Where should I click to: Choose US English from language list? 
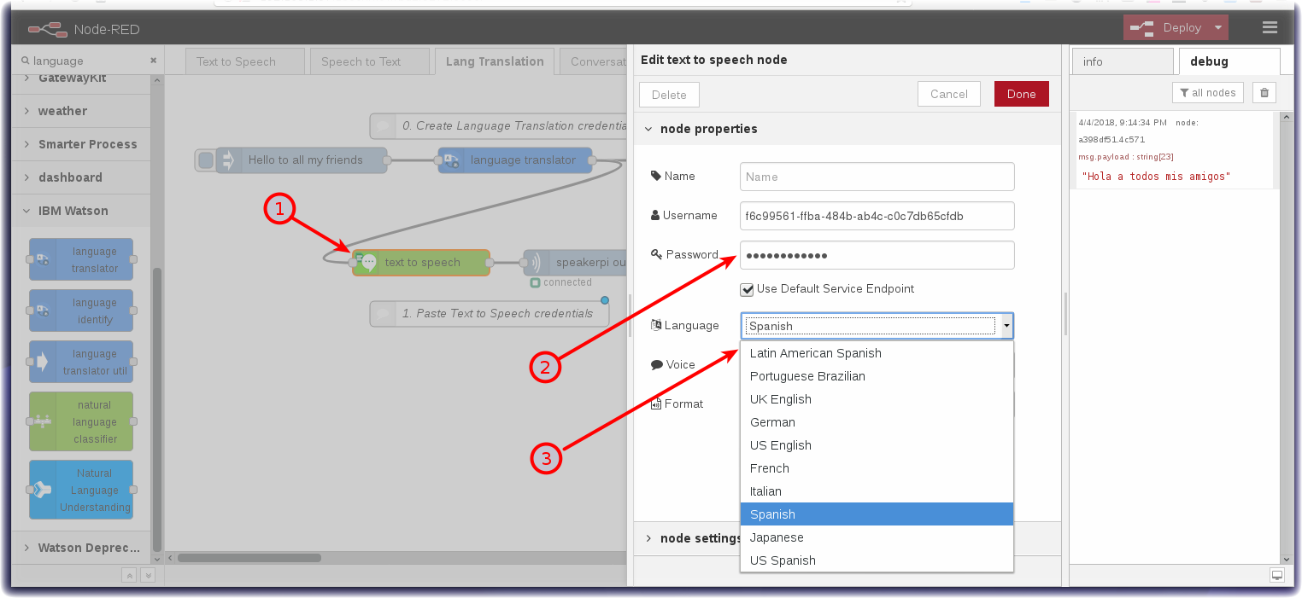pyautogui.click(x=877, y=445)
